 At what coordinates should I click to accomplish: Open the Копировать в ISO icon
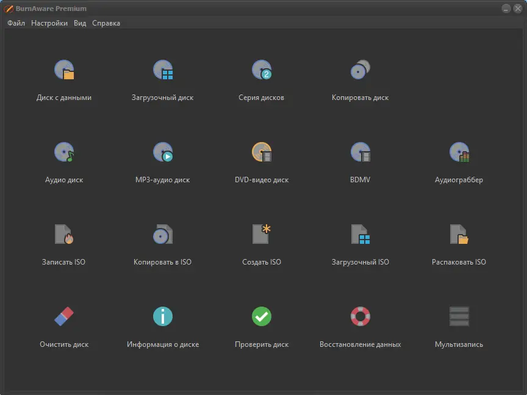163,234
